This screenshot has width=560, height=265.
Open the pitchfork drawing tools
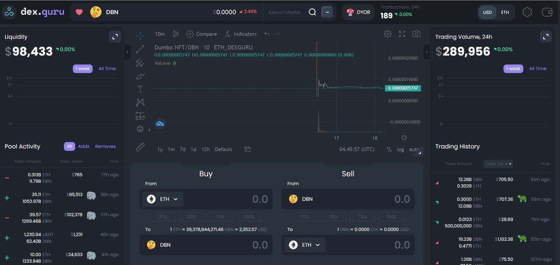(140, 63)
